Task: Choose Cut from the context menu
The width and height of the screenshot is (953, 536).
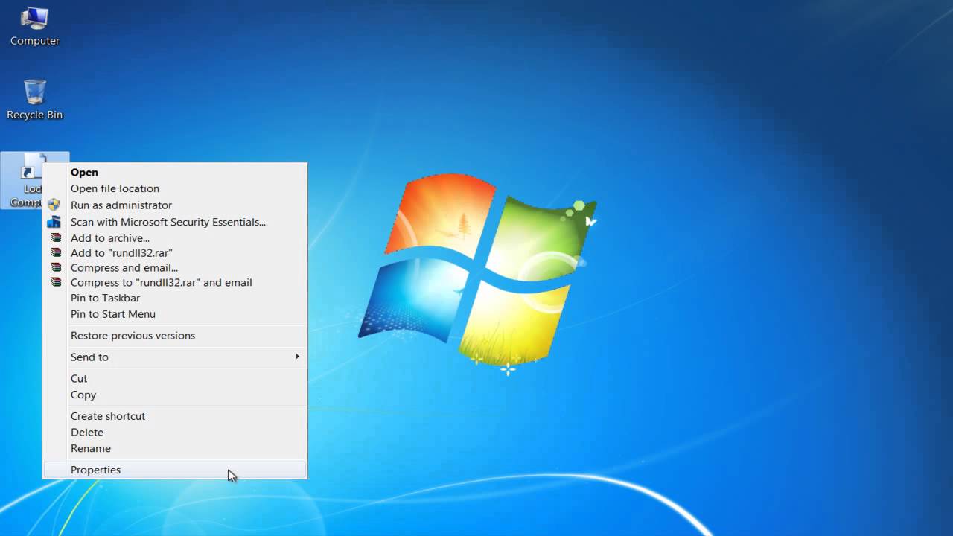Action: click(175, 379)
